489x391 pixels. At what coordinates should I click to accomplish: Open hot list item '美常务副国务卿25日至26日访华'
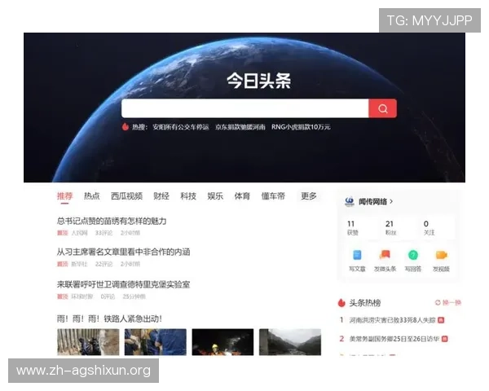coord(394,339)
